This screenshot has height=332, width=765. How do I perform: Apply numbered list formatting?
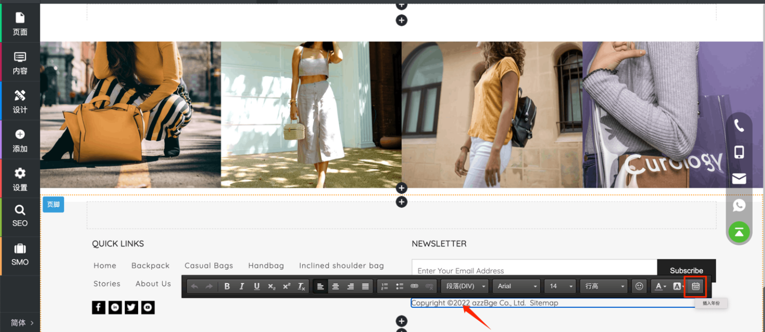(x=385, y=286)
